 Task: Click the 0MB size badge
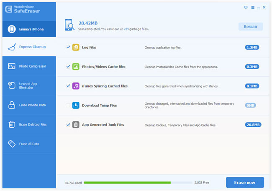pos(250,105)
